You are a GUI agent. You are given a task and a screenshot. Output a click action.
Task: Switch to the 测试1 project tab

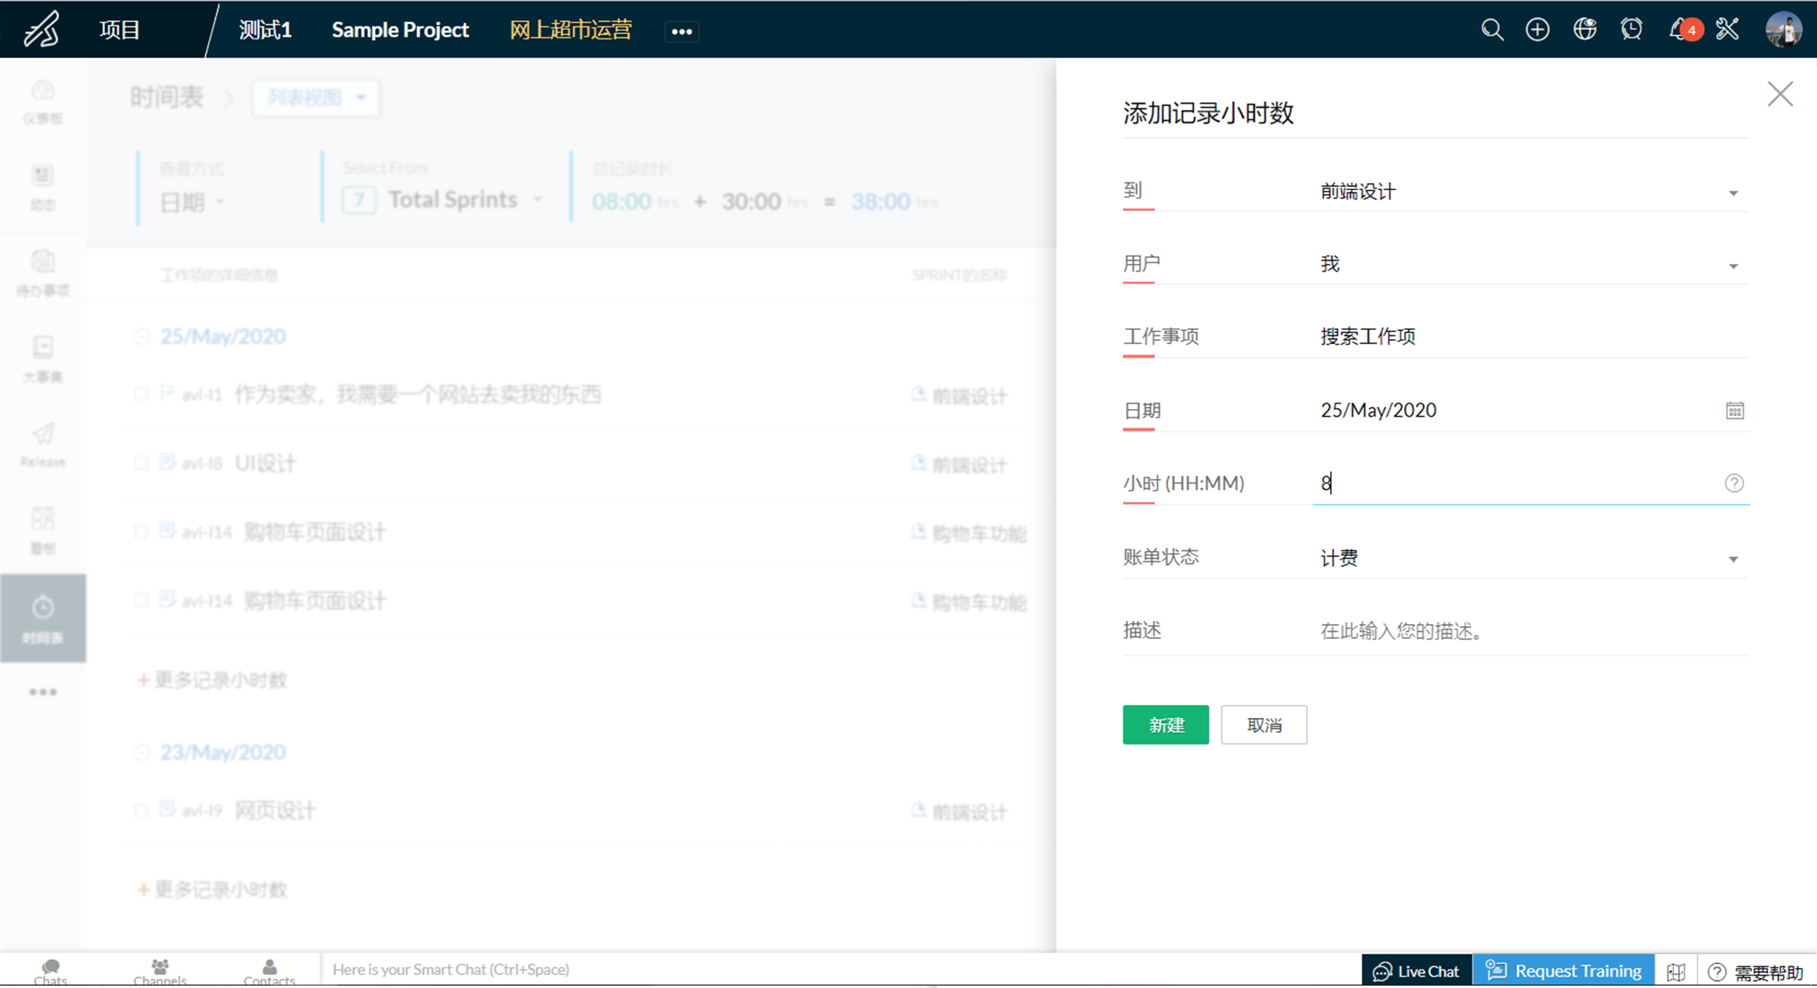tap(265, 30)
